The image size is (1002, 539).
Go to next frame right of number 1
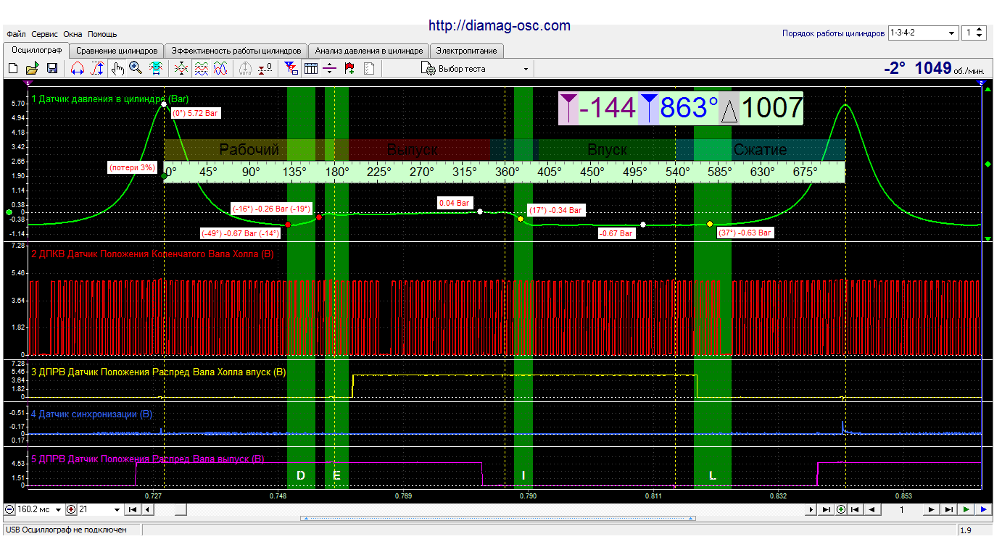coord(932,509)
